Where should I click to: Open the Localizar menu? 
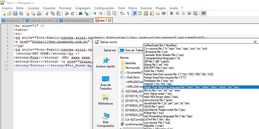click(33, 8)
